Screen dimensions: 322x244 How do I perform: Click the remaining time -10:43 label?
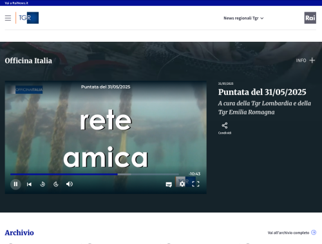(x=194, y=174)
